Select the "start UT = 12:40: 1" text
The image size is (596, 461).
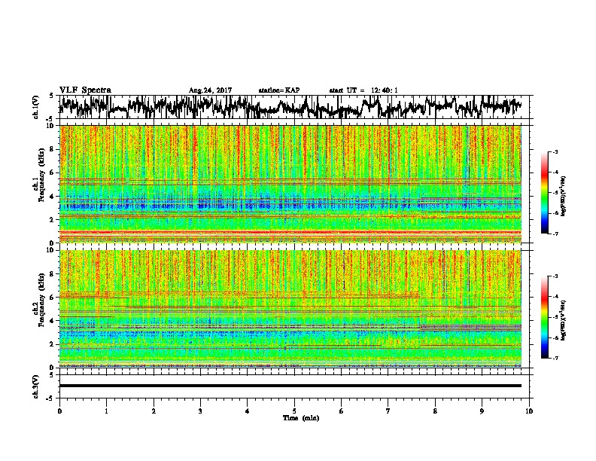tap(363, 90)
